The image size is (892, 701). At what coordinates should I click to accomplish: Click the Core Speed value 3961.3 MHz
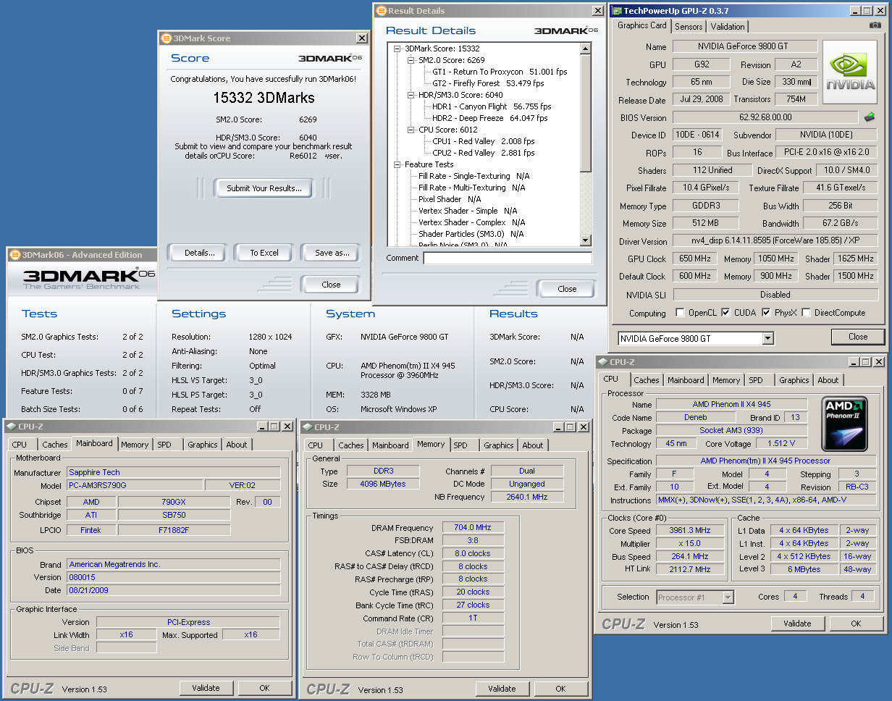(x=690, y=530)
